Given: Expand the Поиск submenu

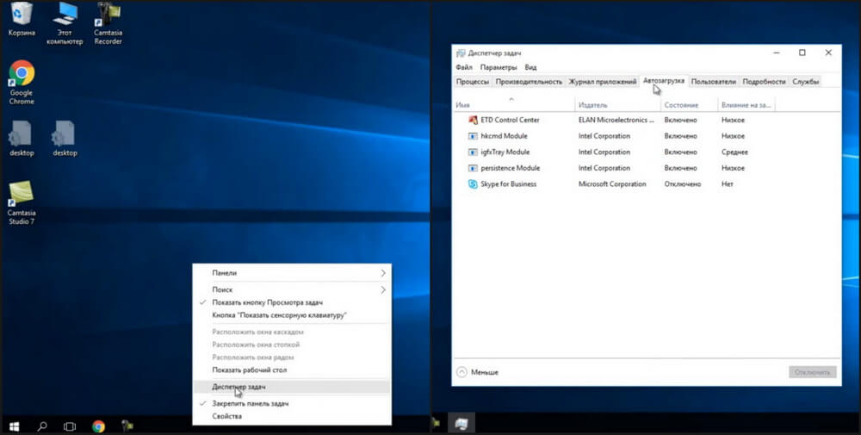Looking at the screenshot, I should pyautogui.click(x=292, y=289).
